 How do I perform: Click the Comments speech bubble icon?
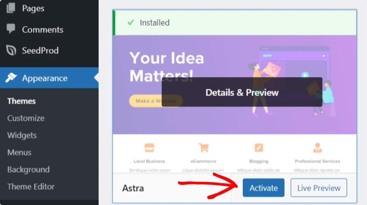coord(11,29)
